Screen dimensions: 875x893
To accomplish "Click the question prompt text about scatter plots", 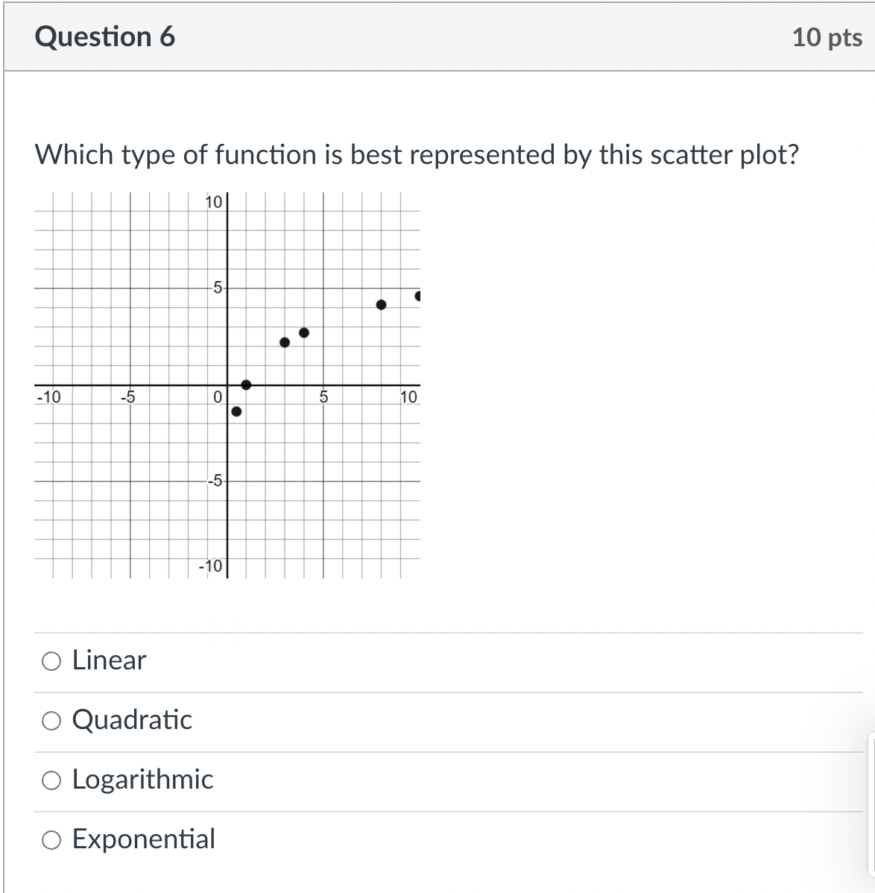I will click(x=417, y=155).
